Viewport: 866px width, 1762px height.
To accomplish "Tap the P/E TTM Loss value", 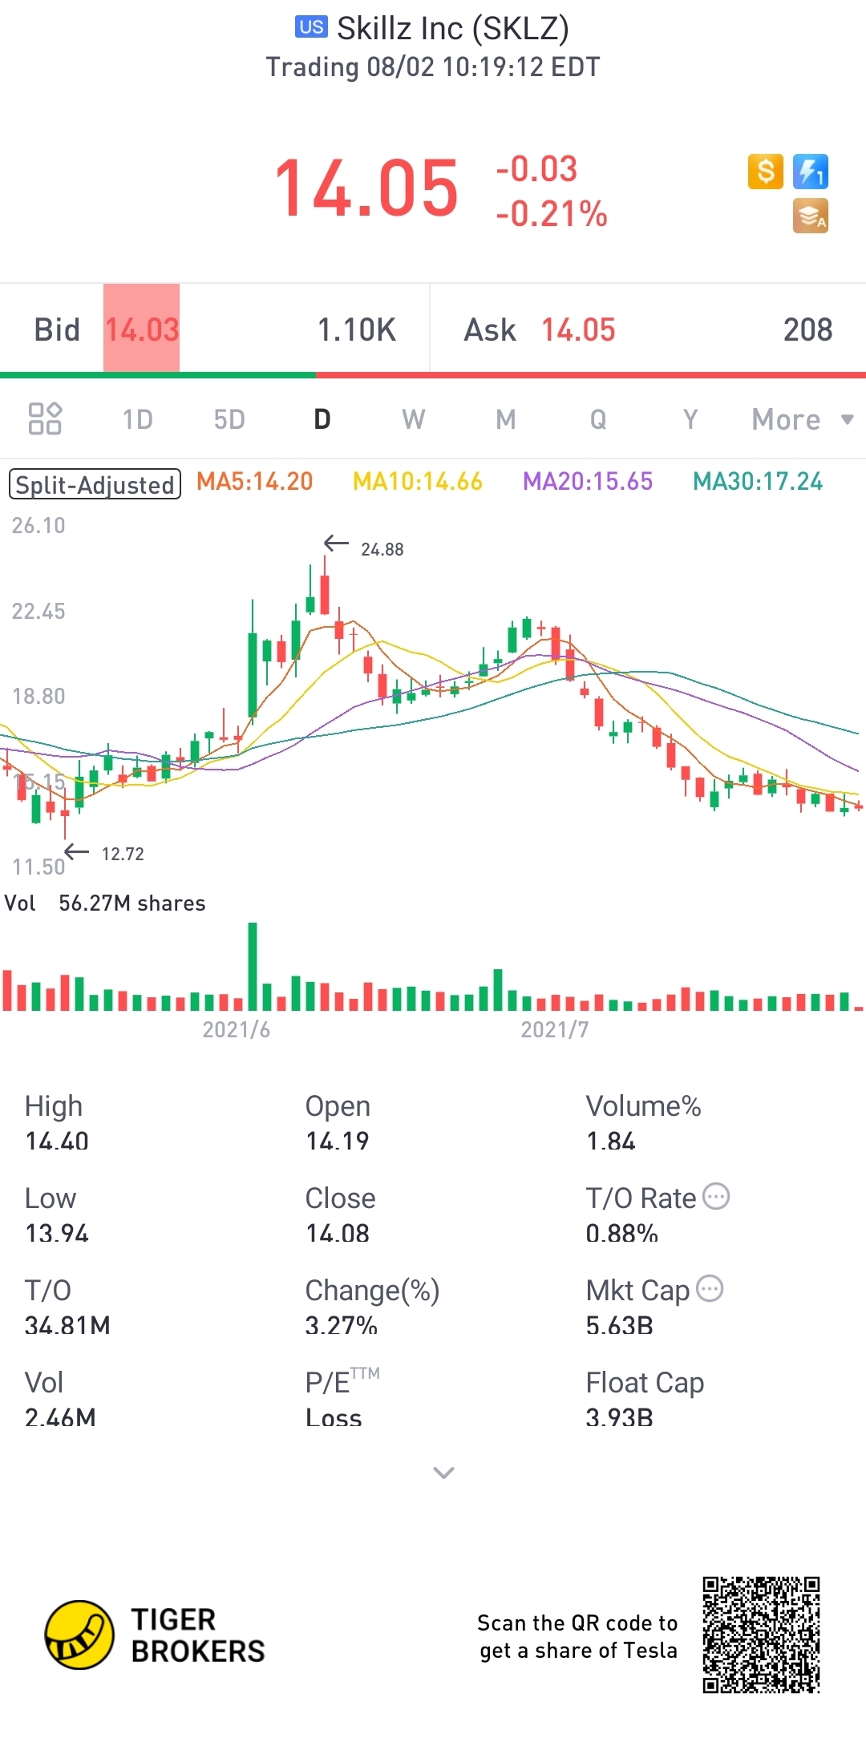I will tap(334, 1417).
